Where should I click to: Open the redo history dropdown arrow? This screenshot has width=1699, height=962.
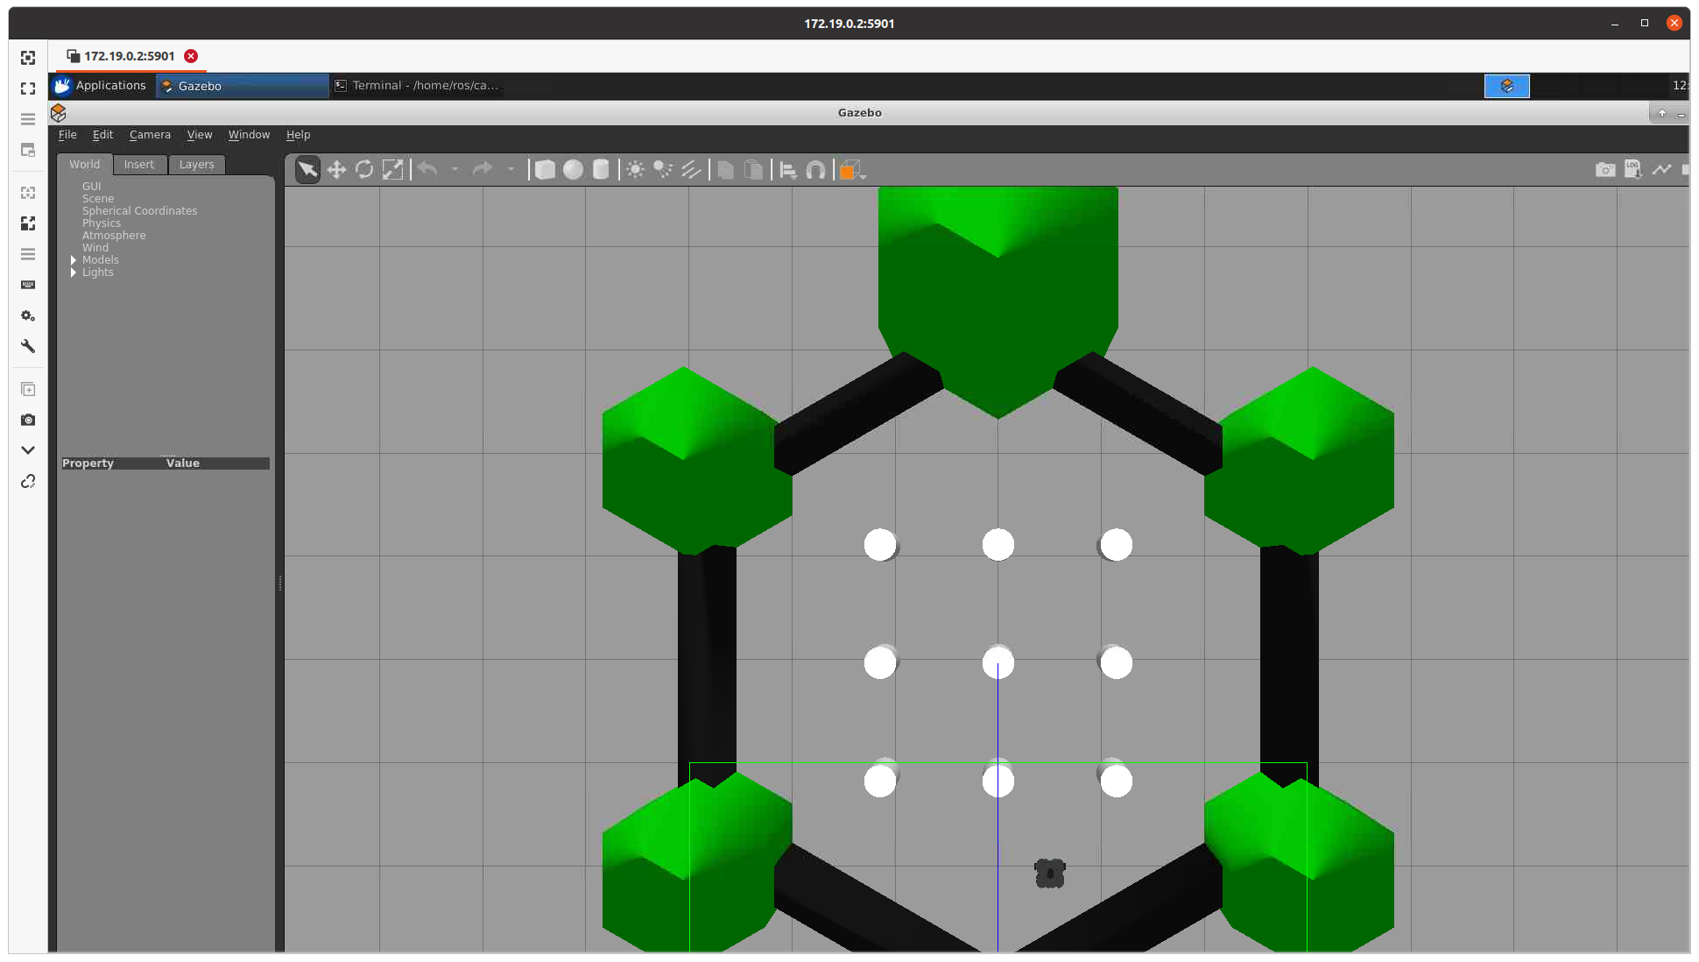click(511, 169)
